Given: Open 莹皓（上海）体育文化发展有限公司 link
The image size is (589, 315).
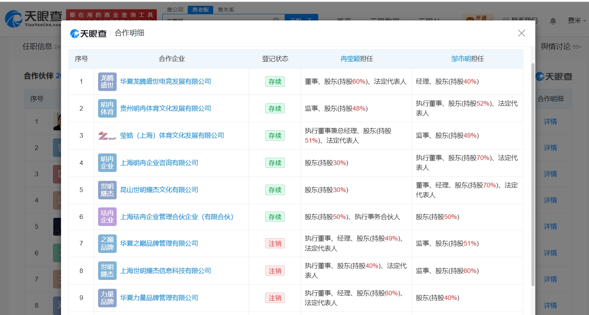Looking at the screenshot, I should click(x=172, y=135).
